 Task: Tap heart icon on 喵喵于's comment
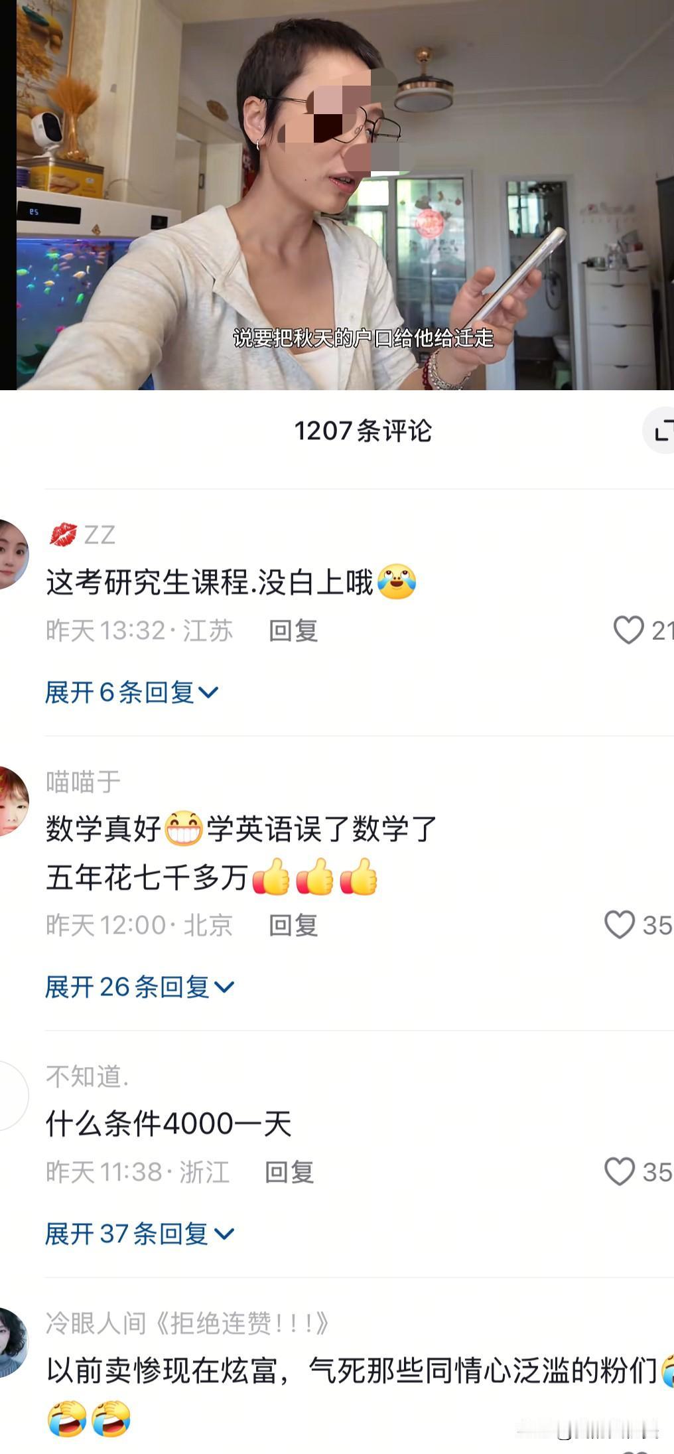coord(620,924)
